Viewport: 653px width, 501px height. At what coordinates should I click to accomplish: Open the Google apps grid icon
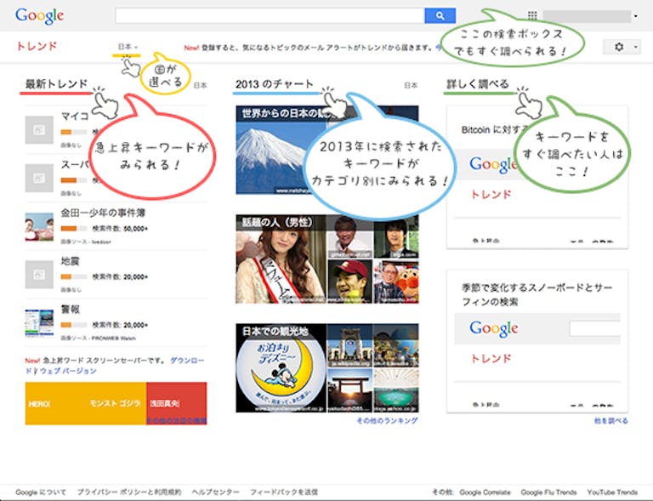(x=532, y=15)
